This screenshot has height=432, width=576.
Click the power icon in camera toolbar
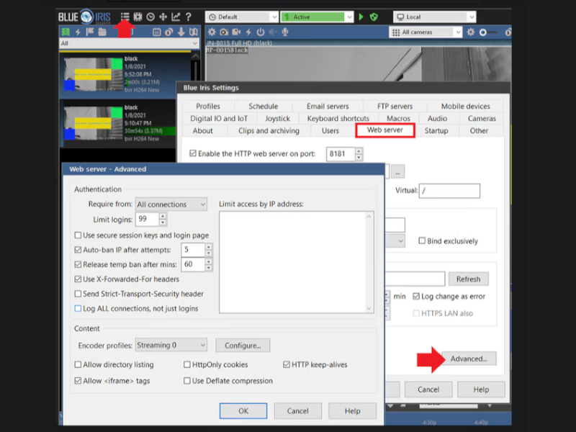click(261, 32)
